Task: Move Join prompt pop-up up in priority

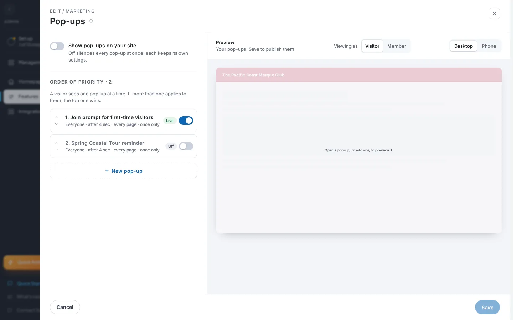Action: (x=57, y=117)
